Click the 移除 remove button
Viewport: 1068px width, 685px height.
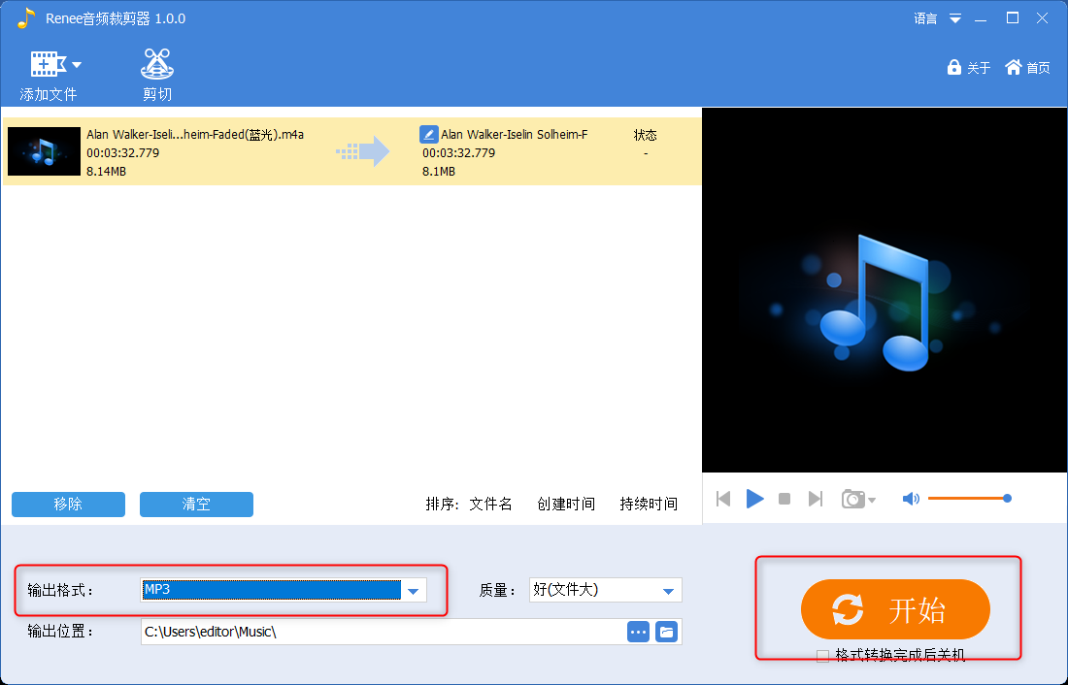[68, 504]
